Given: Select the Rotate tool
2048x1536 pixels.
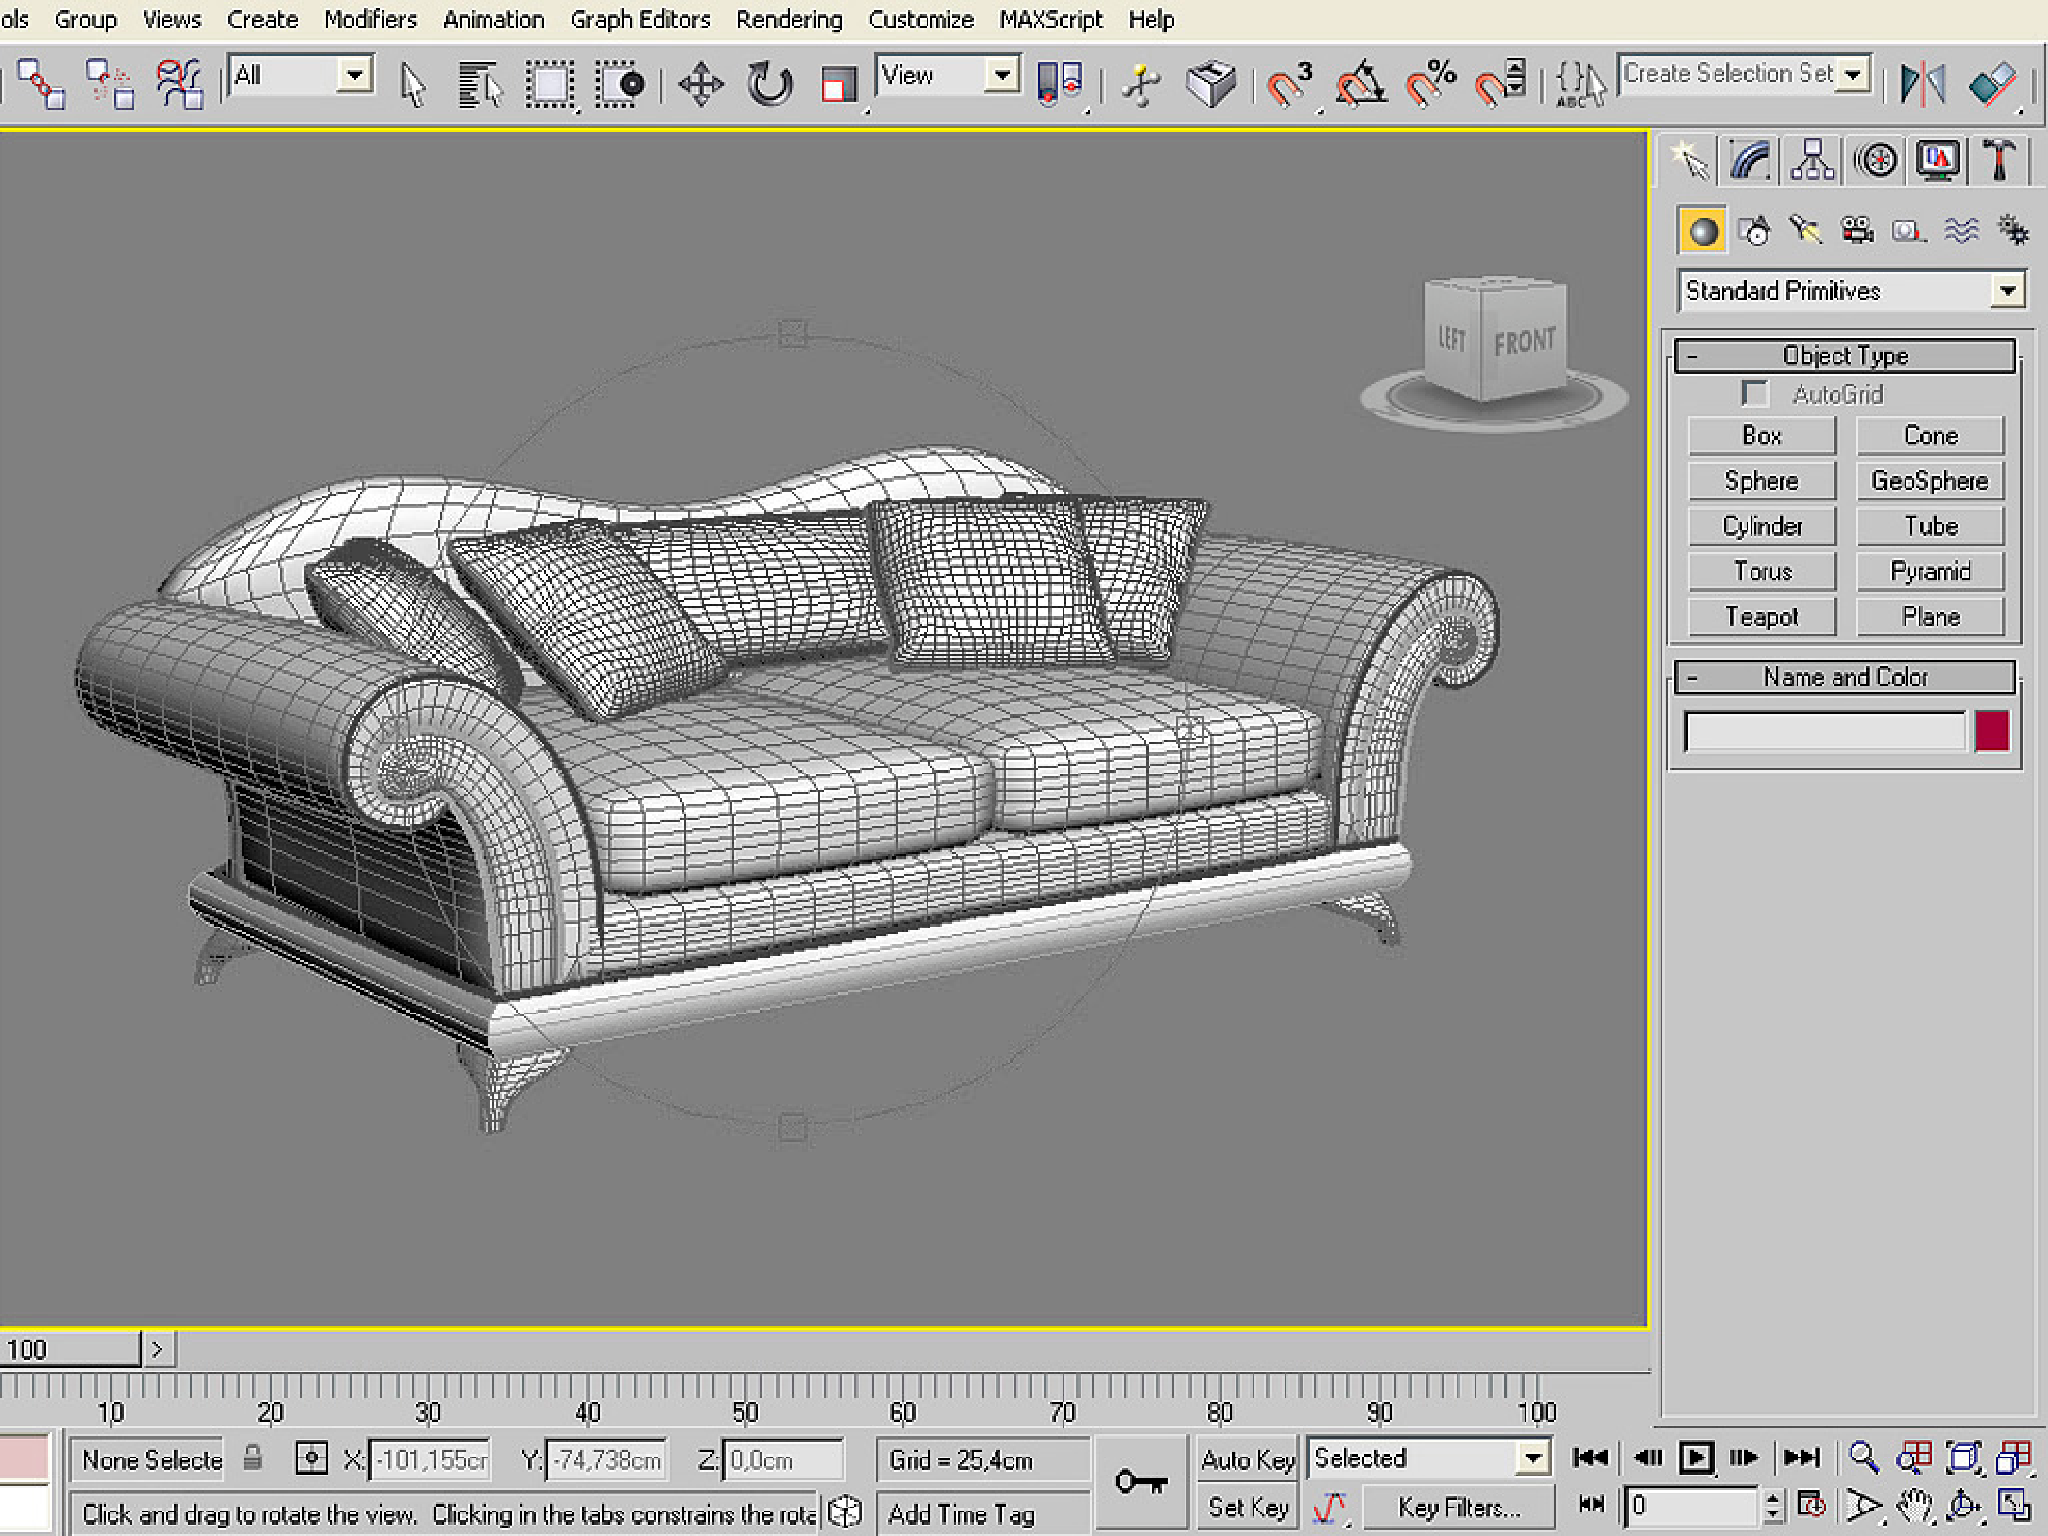Looking at the screenshot, I should [x=769, y=85].
